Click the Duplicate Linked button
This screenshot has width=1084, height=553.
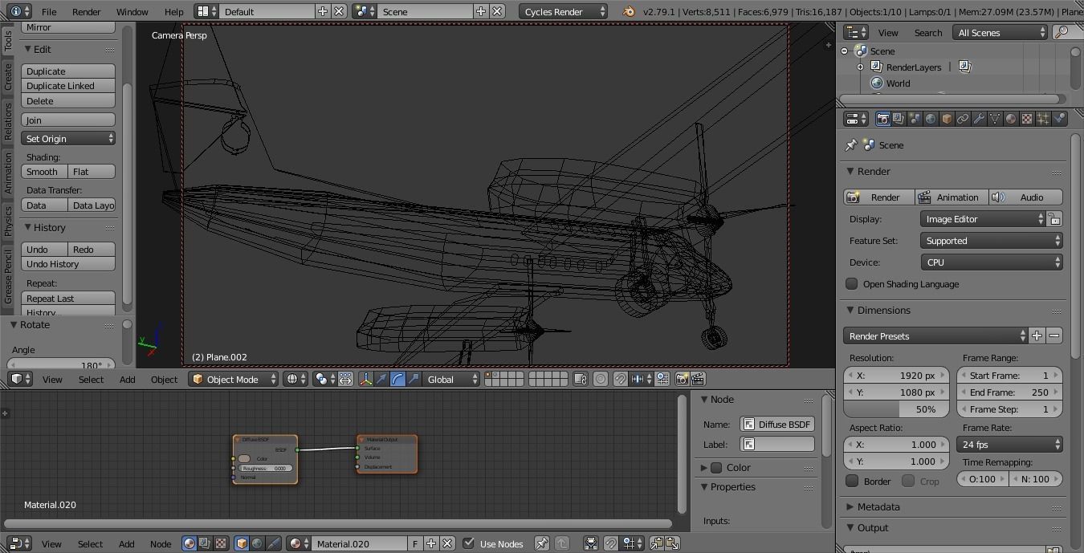68,85
